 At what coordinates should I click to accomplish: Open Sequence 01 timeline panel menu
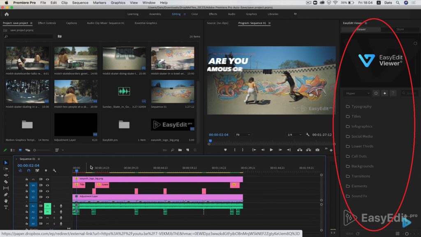click(39, 159)
